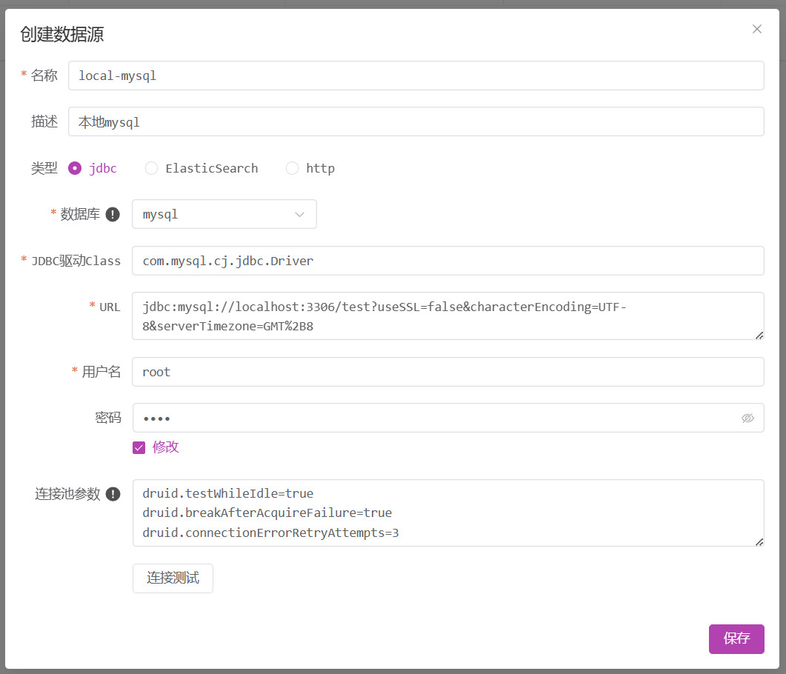
Task: Click the info icon next to 数据库
Action: point(113,215)
